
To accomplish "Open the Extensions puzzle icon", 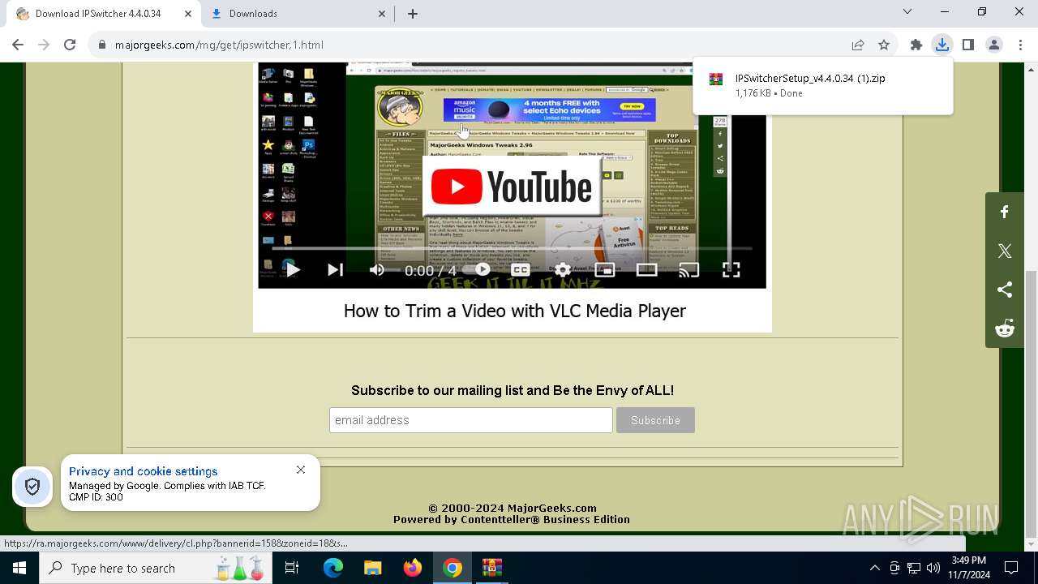I will [916, 45].
